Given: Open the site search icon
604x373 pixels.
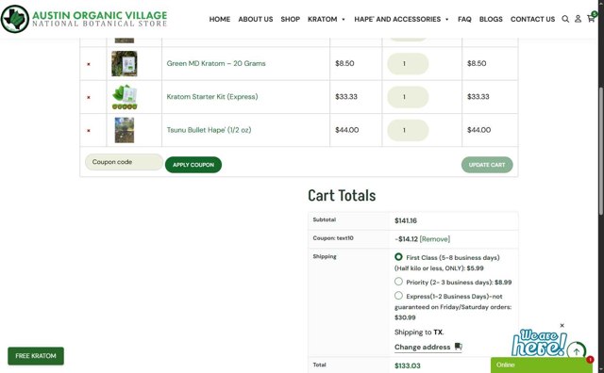Looking at the screenshot, I should coord(565,19).
